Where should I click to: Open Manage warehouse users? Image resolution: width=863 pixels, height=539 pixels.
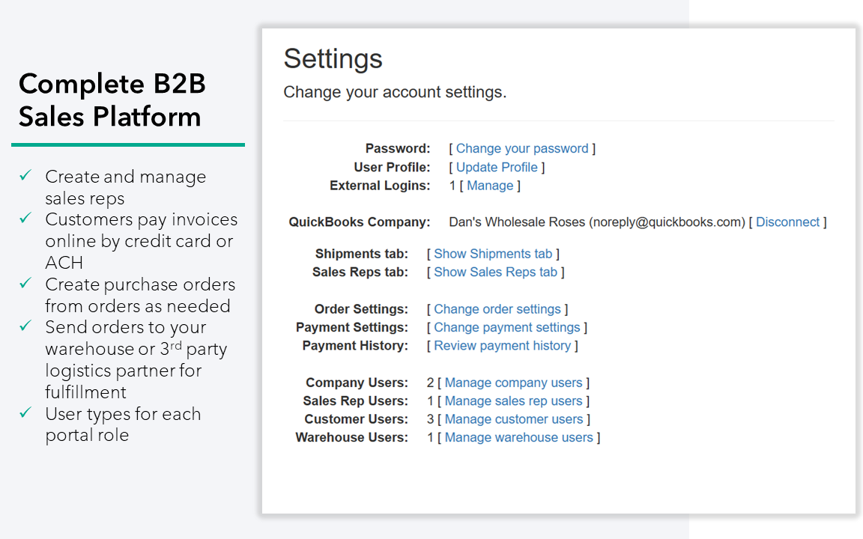[518, 437]
